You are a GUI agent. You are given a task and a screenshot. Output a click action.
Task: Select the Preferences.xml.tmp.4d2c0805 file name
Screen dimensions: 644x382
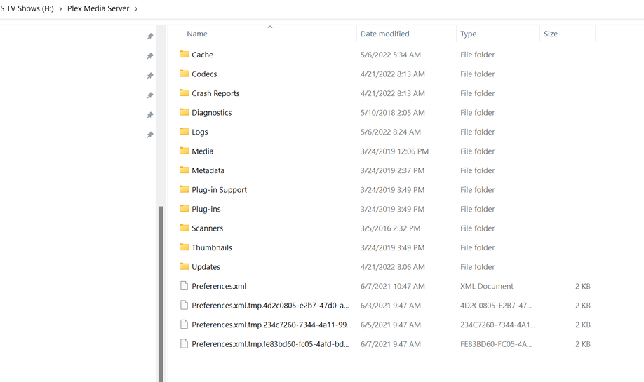point(270,306)
